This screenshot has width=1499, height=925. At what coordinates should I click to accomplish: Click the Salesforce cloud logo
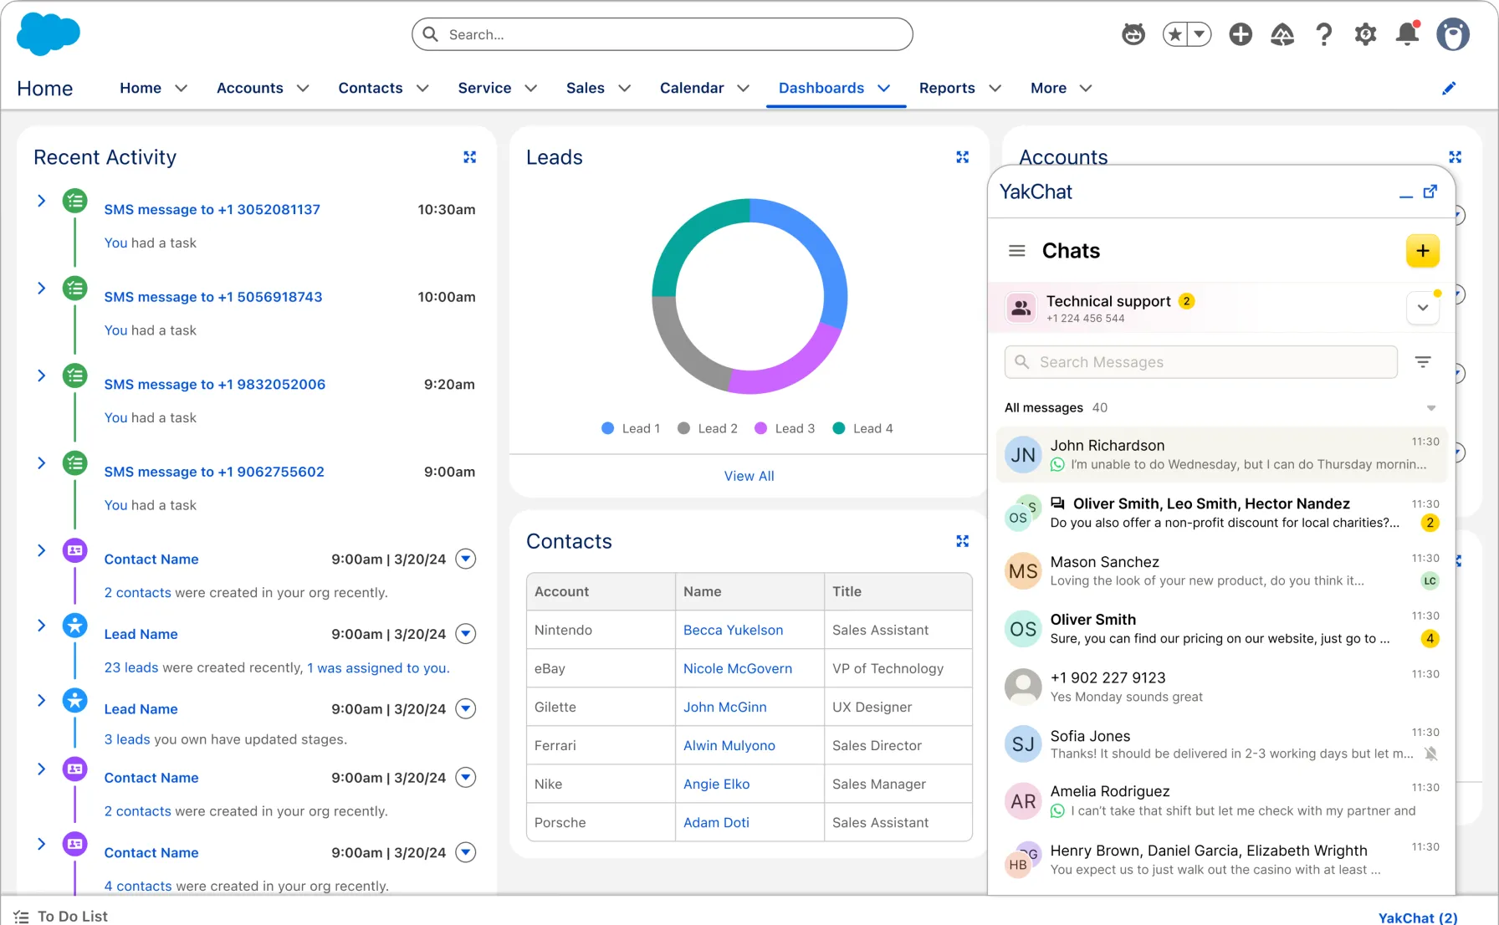tap(49, 34)
